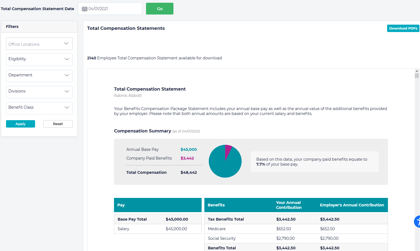The image size is (420, 251).
Task: Open the Divisions filter dropdown
Action: pos(39,92)
